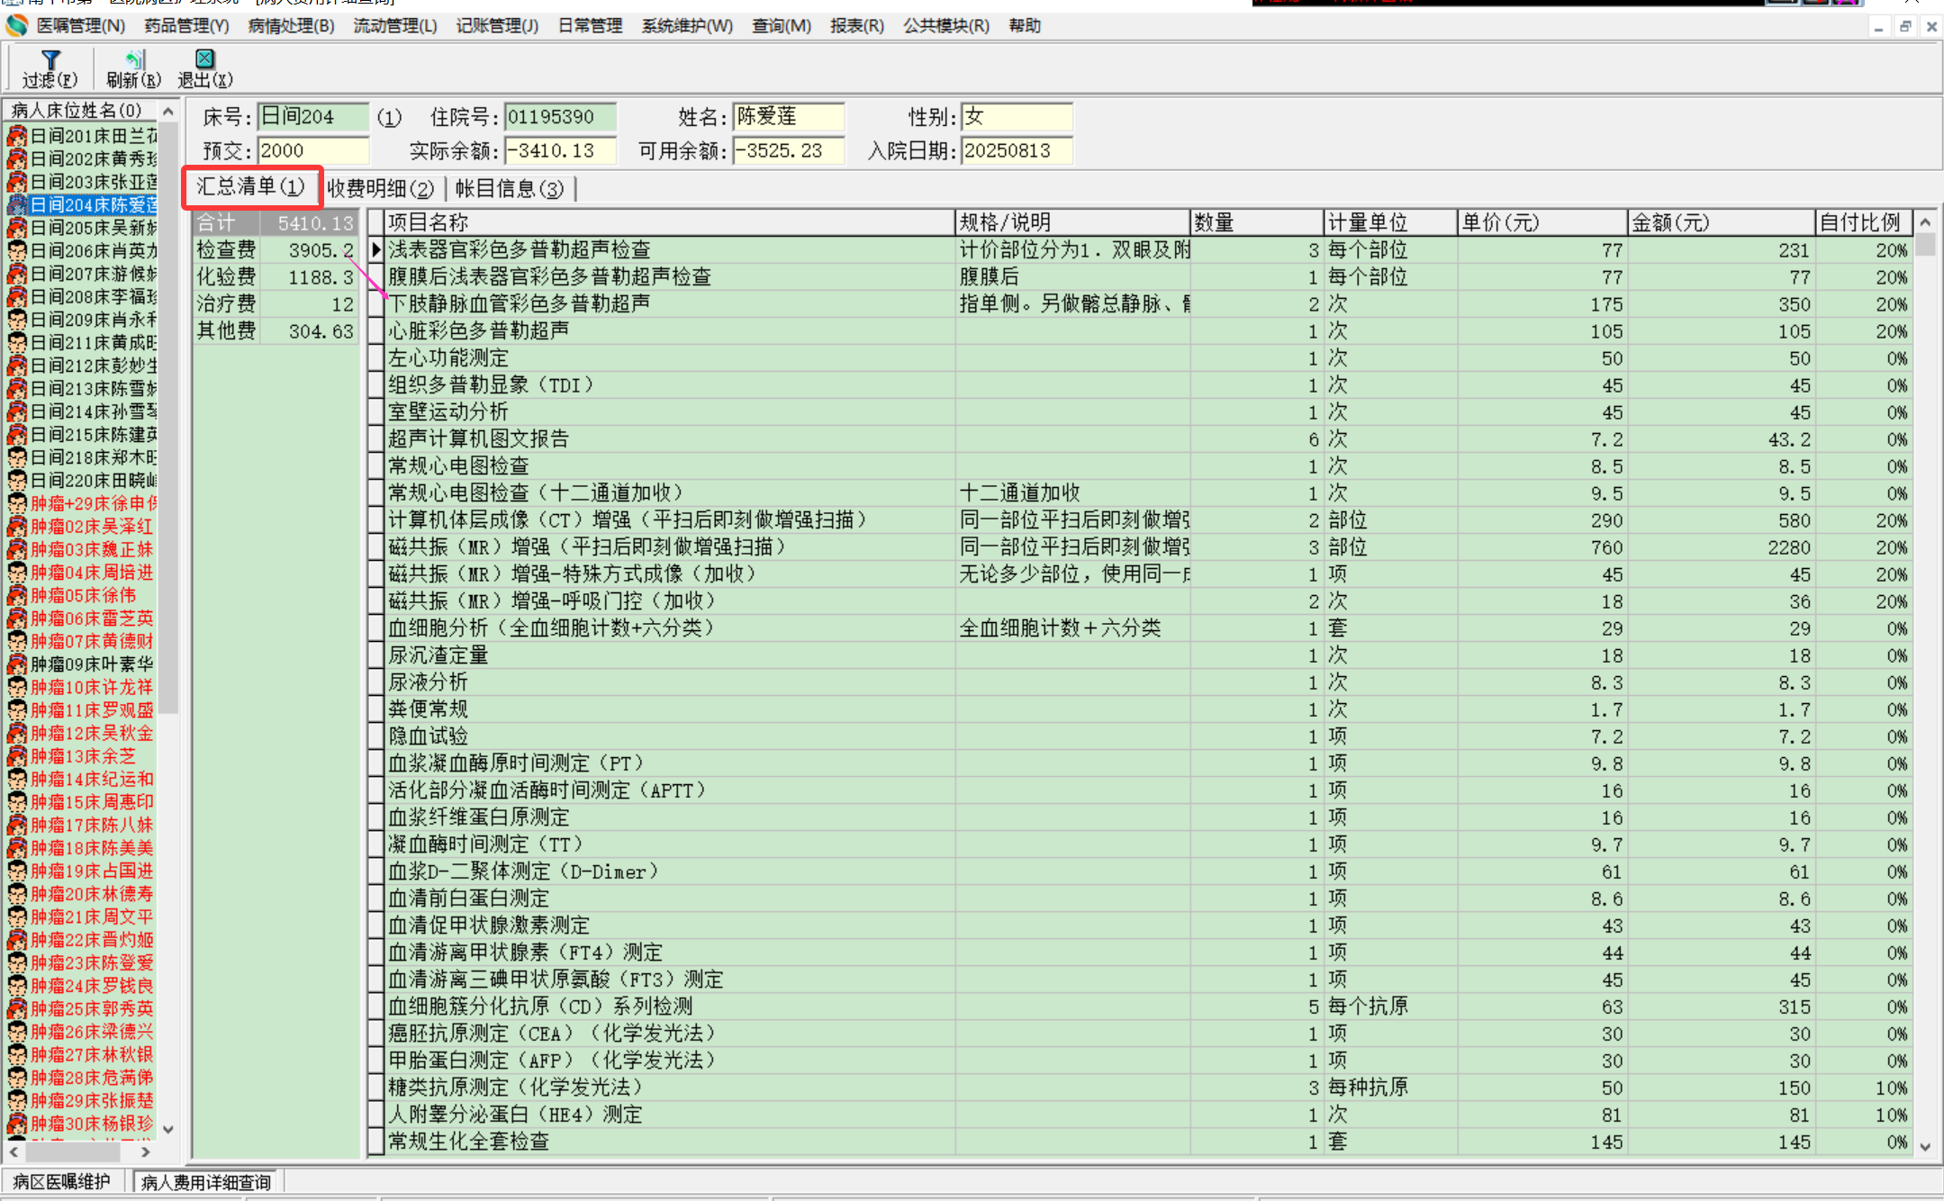Select row marker for 左心功能测定

(376, 358)
